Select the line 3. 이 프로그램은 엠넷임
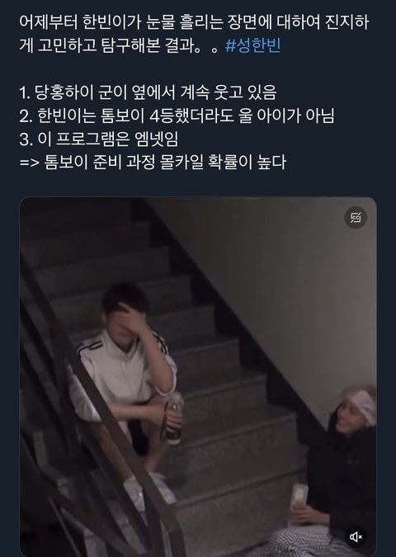Image resolution: width=396 pixels, height=557 pixels. click(x=99, y=139)
